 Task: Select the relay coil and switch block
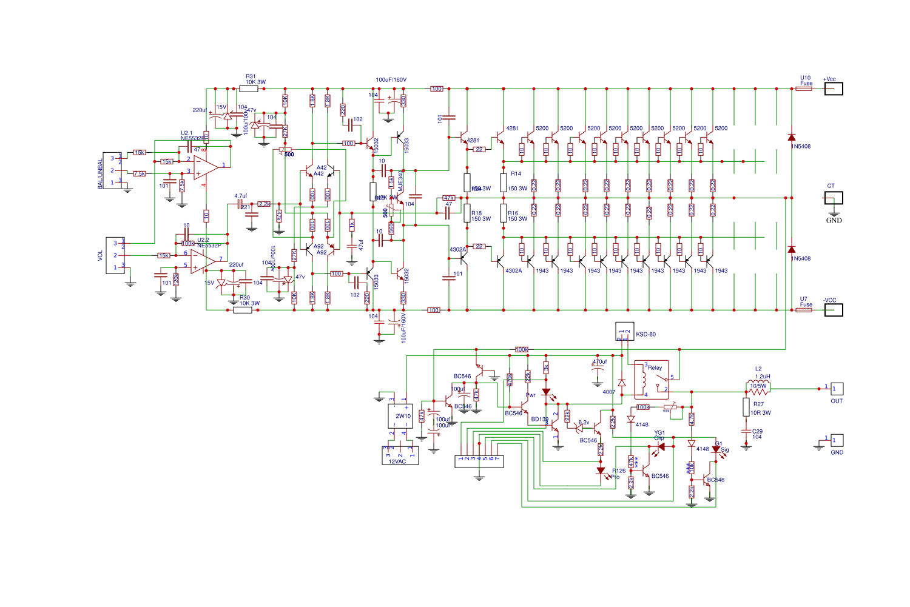pos(652,380)
